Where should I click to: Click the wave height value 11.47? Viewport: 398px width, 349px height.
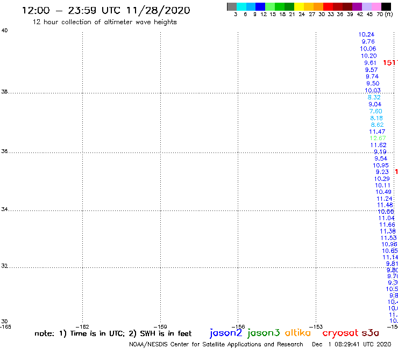tap(377, 132)
